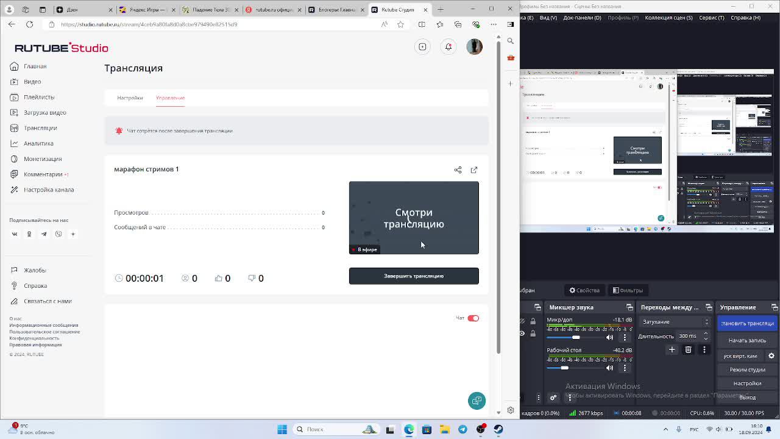The image size is (780, 439).
Task: Open OBS Фильтры button
Action: pos(628,290)
